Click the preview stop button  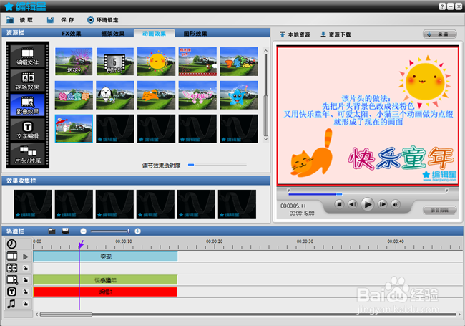tap(339, 204)
